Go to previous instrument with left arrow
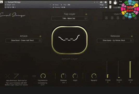139x94 pixels. (95, 2)
